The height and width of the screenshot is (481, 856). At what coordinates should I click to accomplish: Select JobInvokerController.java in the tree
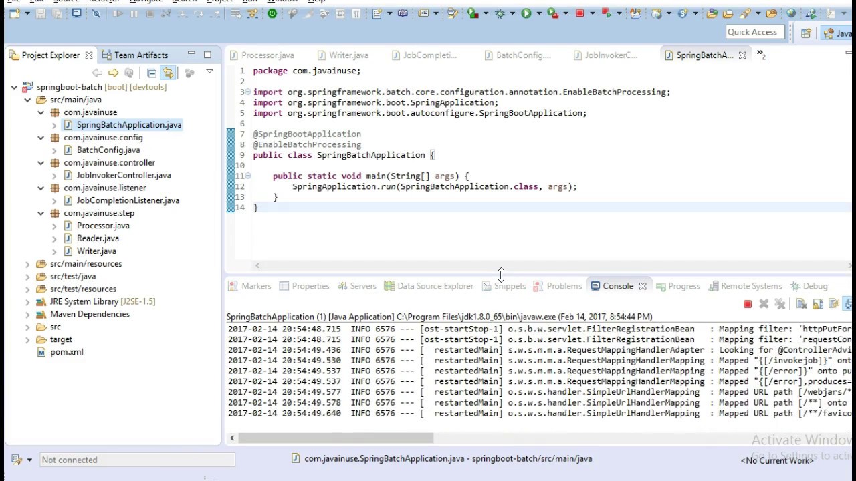tap(123, 176)
